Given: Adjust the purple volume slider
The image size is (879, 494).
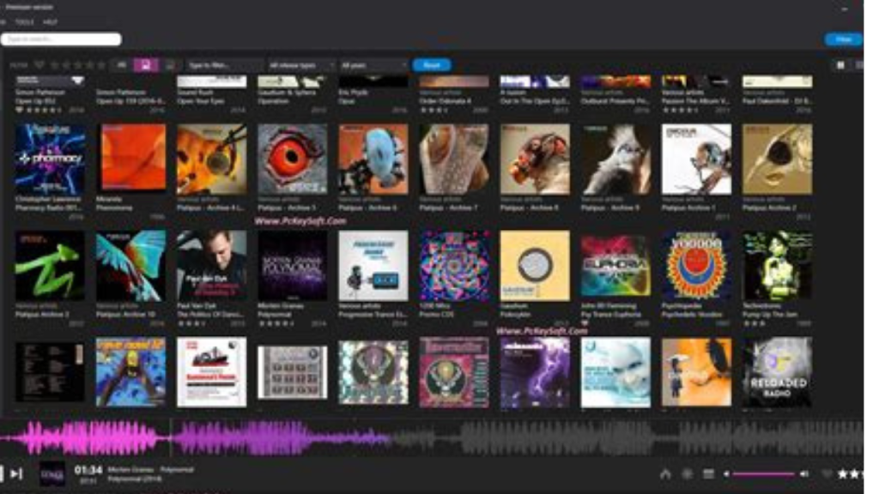Looking at the screenshot, I should coord(763,473).
